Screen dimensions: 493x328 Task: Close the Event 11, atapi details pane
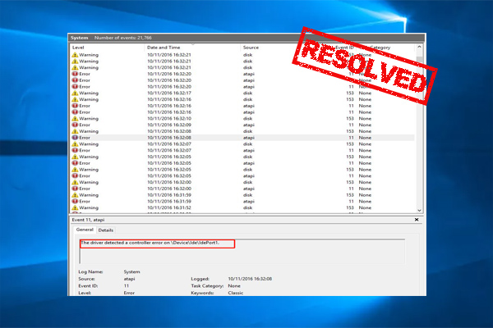coord(417,220)
